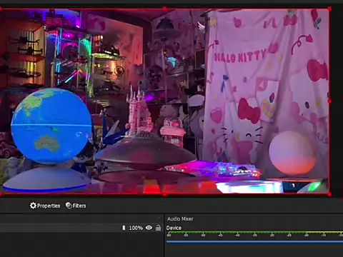Click the bottom-right corner red handle
The width and height of the screenshot is (343, 257).
(329, 194)
